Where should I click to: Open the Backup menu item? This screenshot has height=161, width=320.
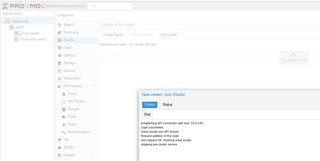[x=77, y=71]
